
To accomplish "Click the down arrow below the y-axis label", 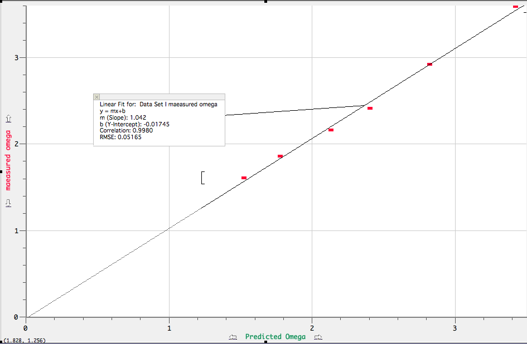I will pyautogui.click(x=8, y=204).
